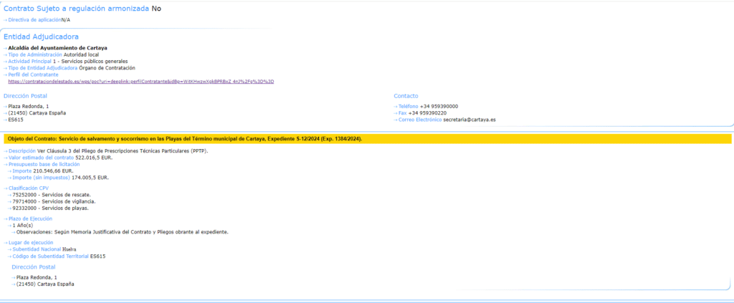Click the Contrato Sujeto a regulación armonizada heading

tap(77, 8)
